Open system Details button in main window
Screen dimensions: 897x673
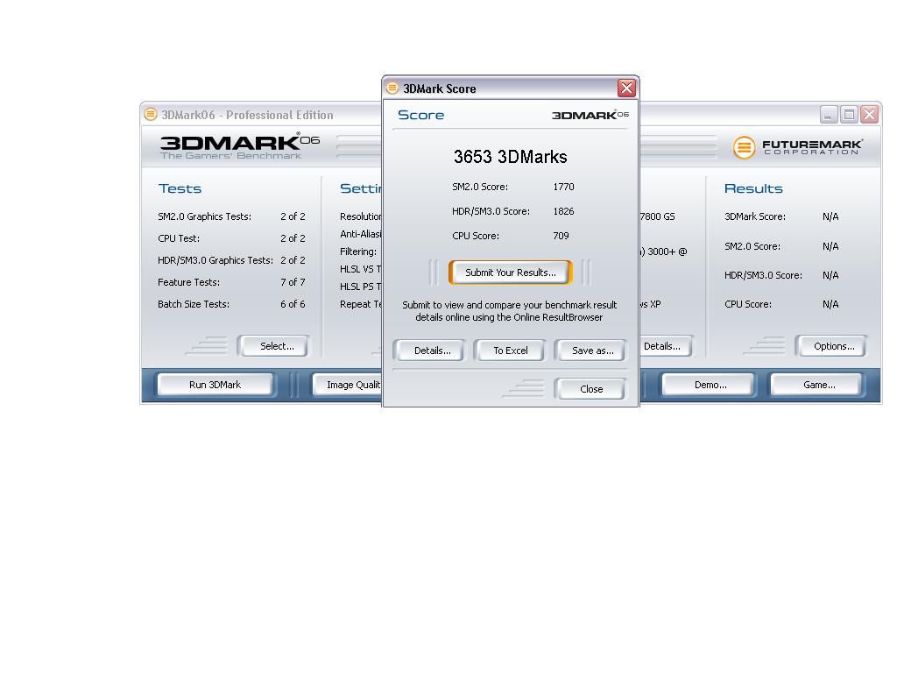pyautogui.click(x=666, y=345)
